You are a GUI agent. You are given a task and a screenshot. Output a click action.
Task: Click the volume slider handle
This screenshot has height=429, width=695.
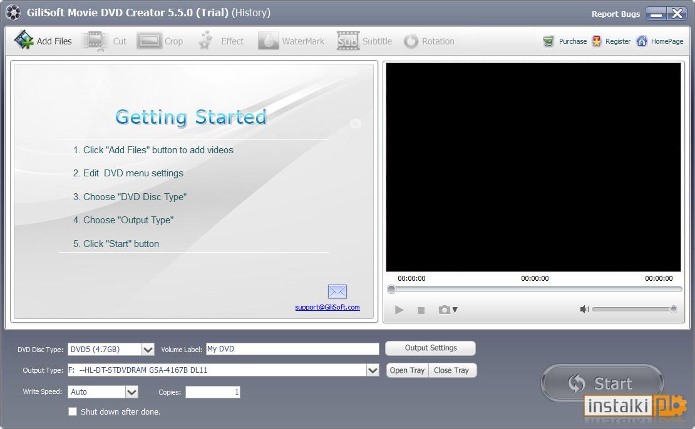(x=673, y=309)
